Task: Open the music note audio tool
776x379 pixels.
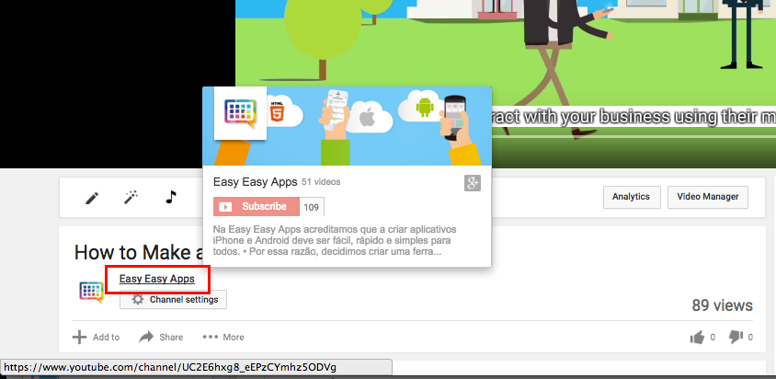Action: tap(171, 197)
